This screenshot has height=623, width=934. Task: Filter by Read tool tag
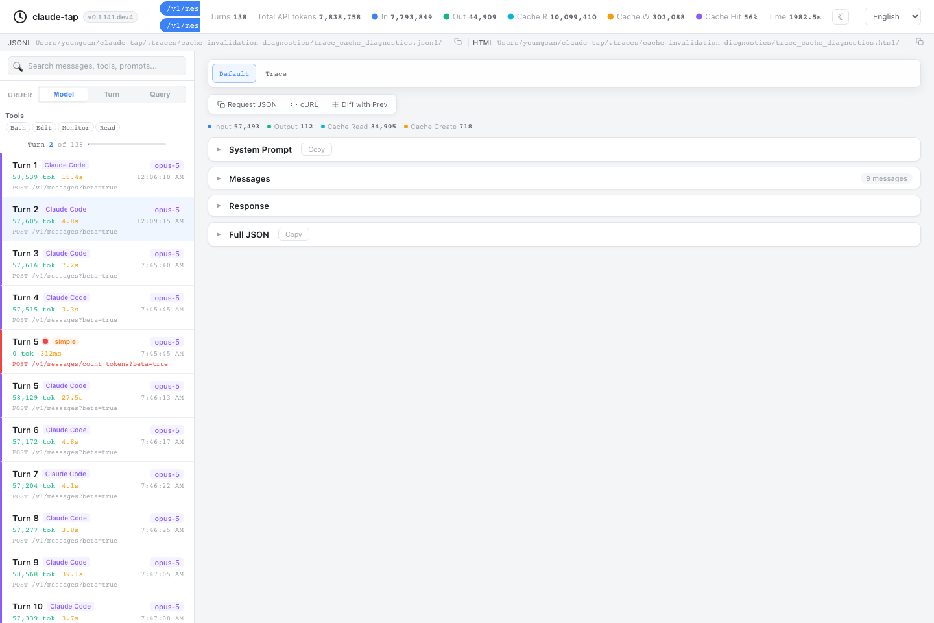point(108,128)
